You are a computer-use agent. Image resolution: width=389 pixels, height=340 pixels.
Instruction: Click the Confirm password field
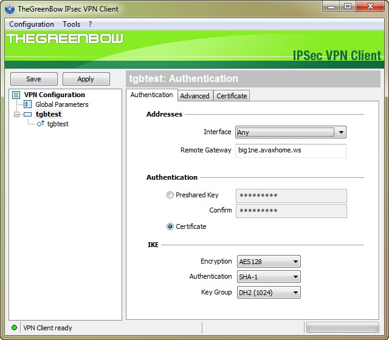tap(291, 211)
